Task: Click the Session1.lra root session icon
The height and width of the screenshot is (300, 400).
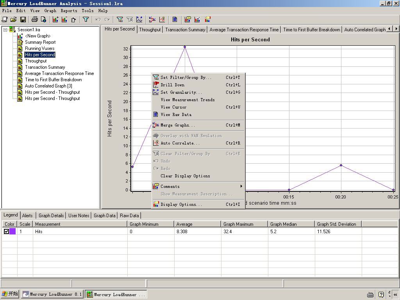Action: [12, 30]
